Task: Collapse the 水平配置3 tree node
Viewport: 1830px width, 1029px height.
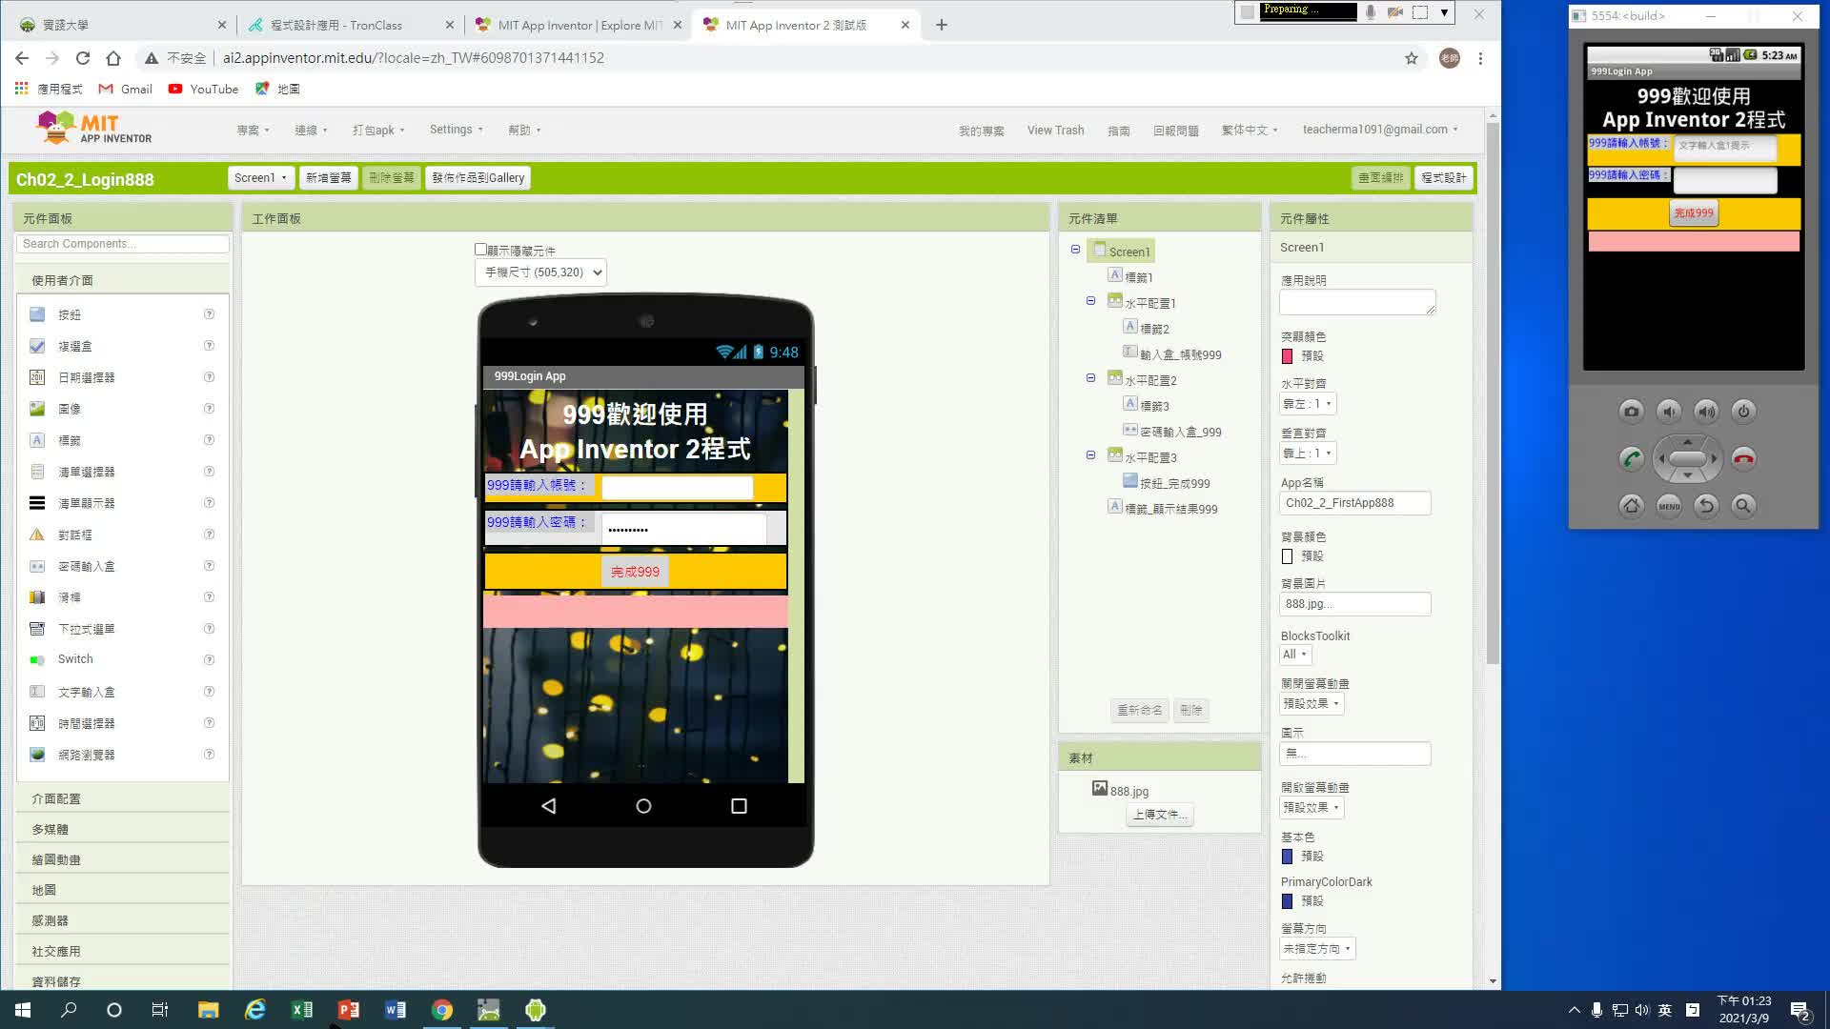Action: tap(1090, 455)
